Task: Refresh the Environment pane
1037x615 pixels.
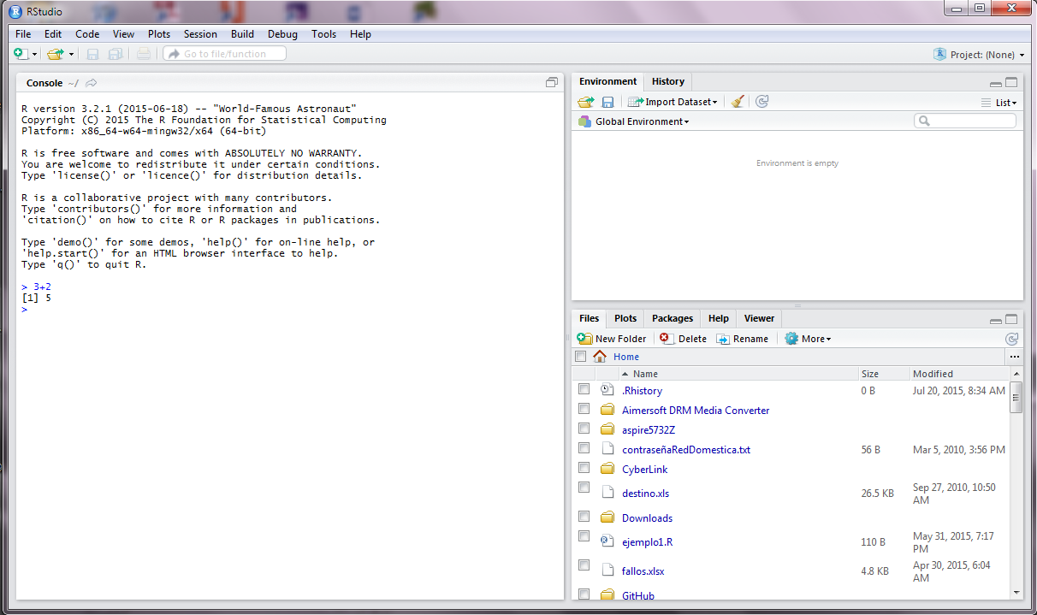Action: coord(762,102)
